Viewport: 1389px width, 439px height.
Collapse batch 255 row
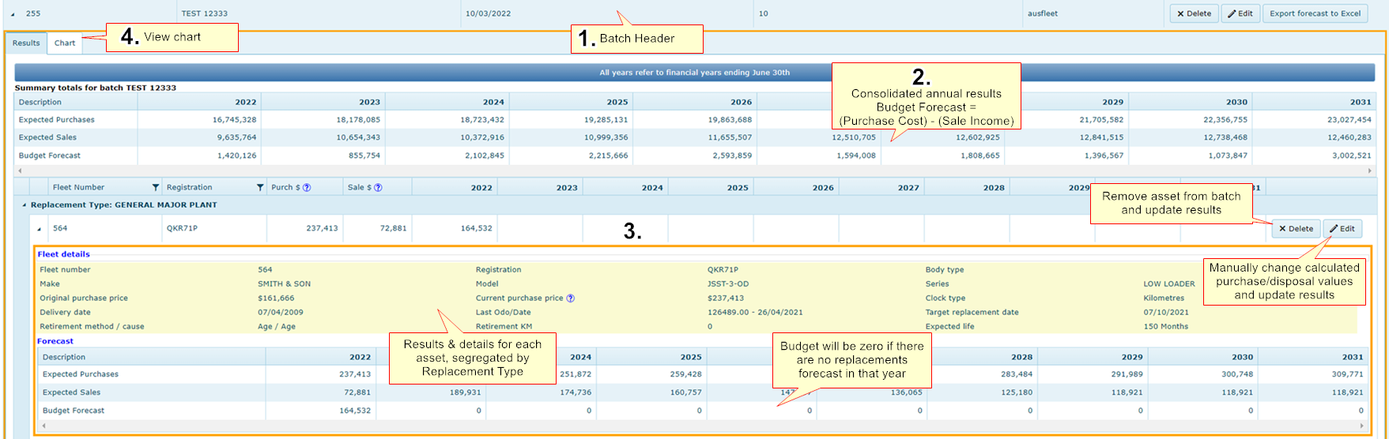[x=13, y=14]
